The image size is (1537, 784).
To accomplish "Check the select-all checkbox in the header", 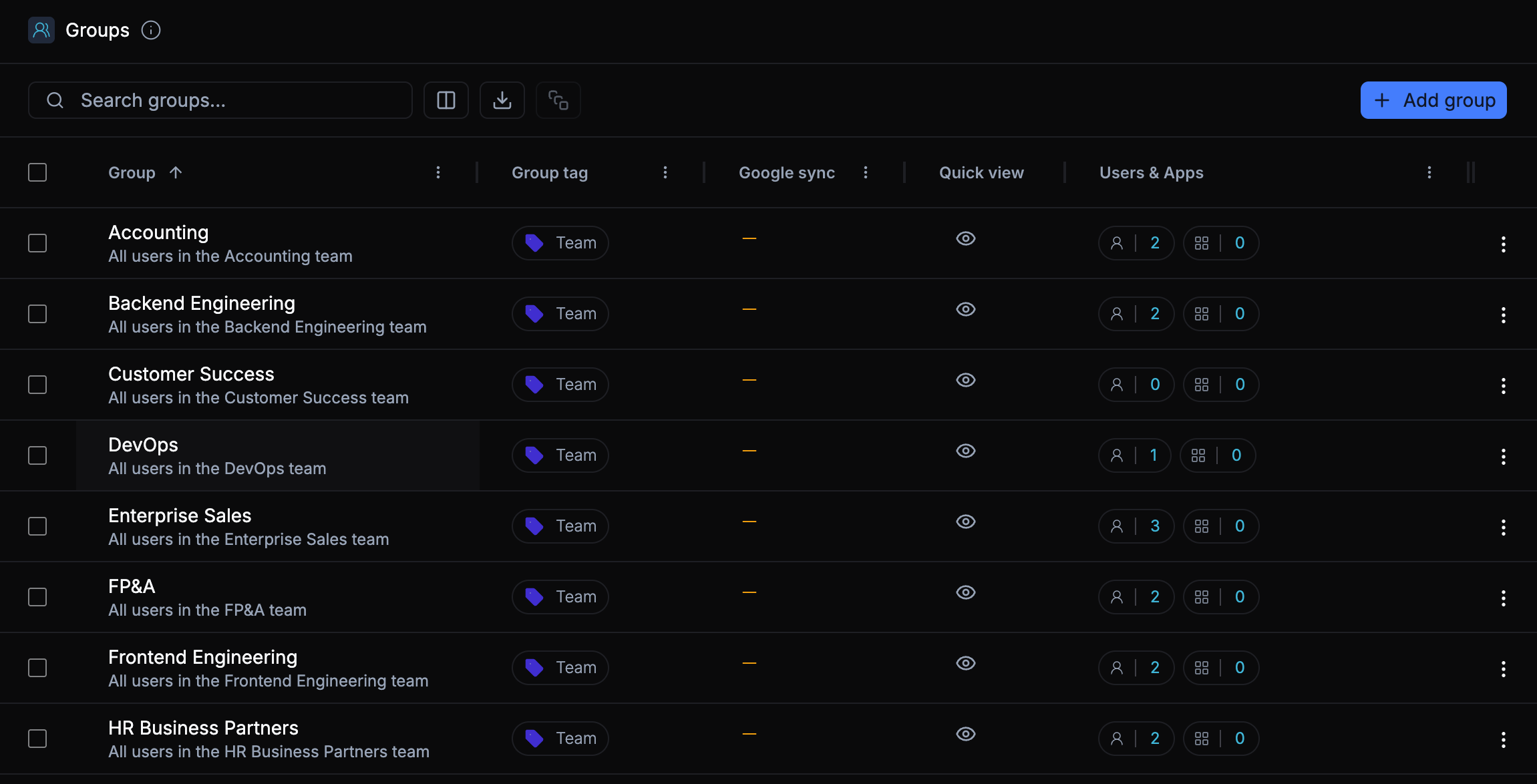I will [x=37, y=172].
